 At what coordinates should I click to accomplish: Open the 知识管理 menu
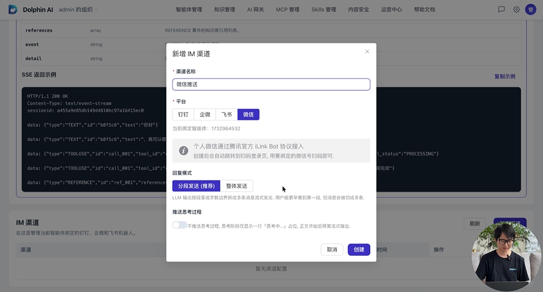(224, 10)
